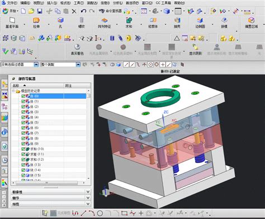Toggle checkbox for 求和 (10) feature

click(23, 149)
